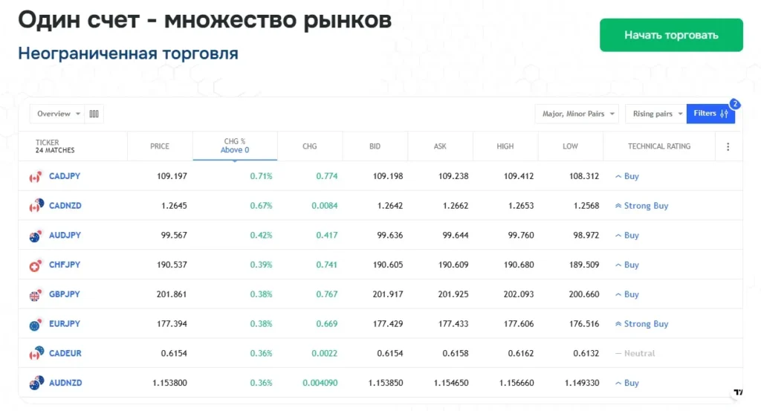The image size is (761, 411).
Task: Open the CADEUR ticker link
Action: tap(65, 354)
